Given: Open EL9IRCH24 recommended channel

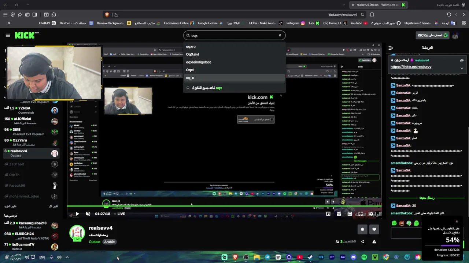Looking at the screenshot, I should pos(31,236).
